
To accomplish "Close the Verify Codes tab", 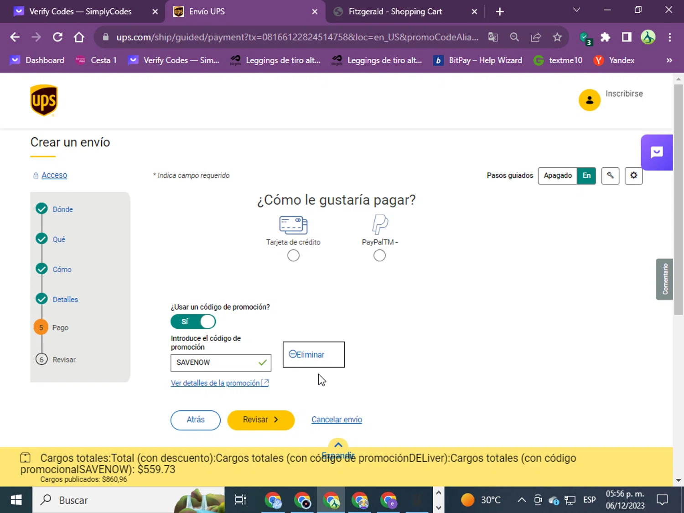I will [x=155, y=11].
